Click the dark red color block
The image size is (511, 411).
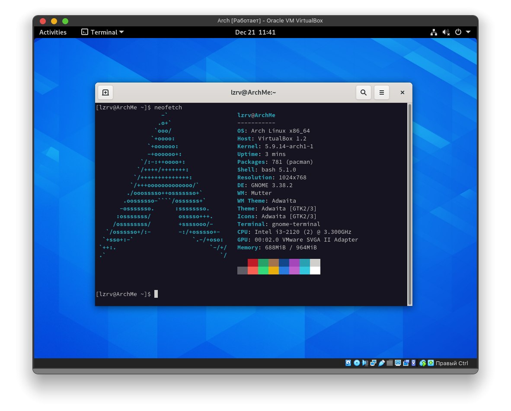(253, 263)
